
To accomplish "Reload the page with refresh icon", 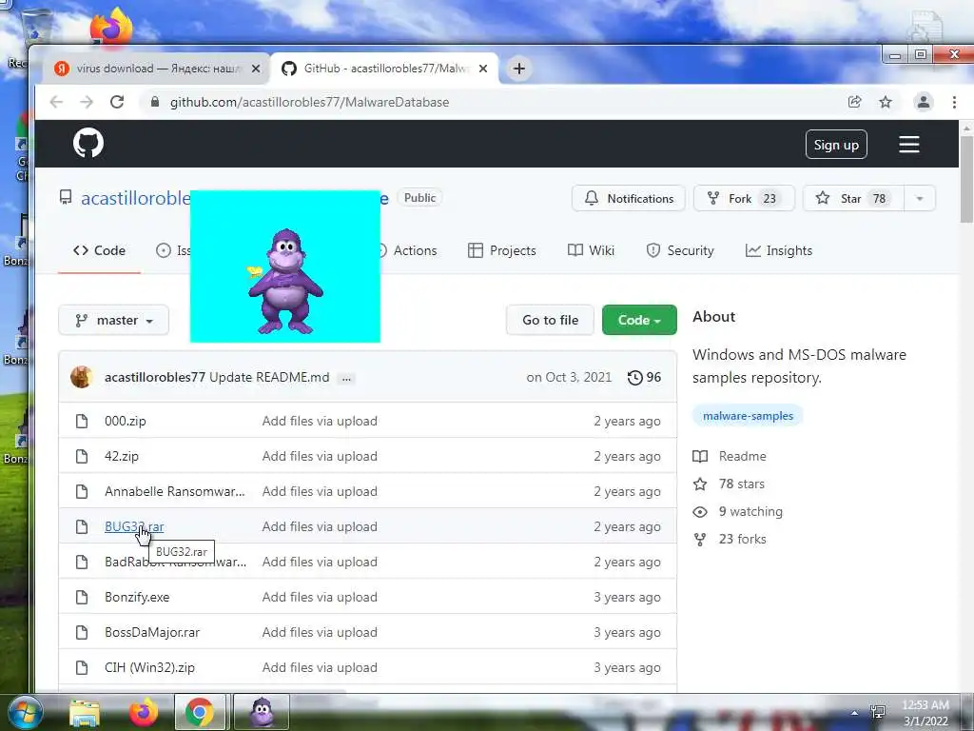I will pyautogui.click(x=117, y=102).
